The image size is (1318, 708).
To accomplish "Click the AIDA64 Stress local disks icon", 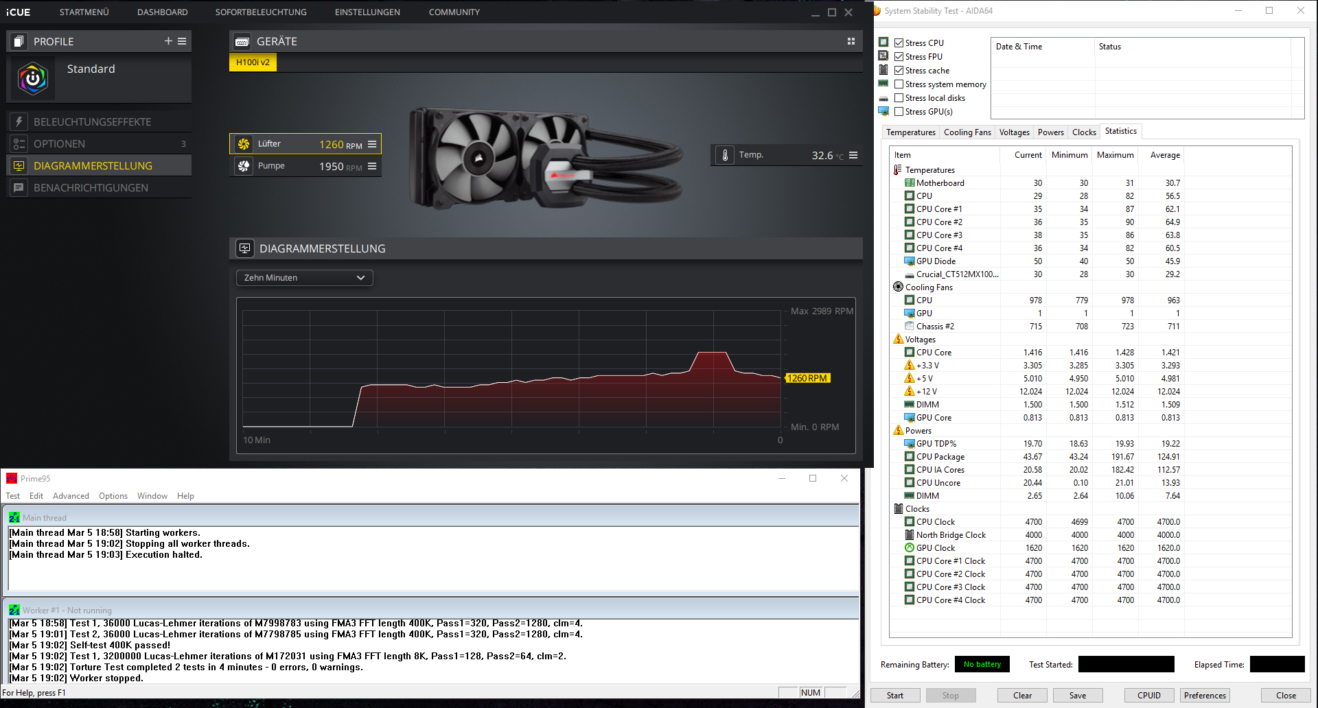I will pos(883,98).
